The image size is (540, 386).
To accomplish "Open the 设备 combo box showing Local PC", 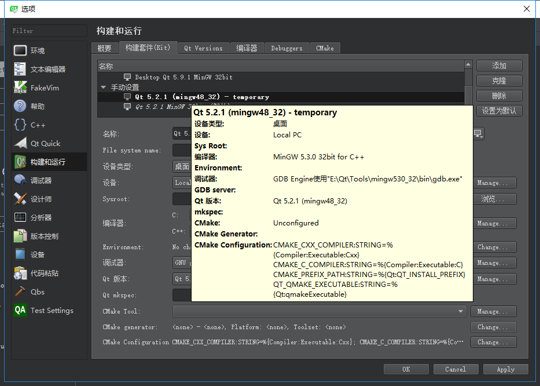I will (x=182, y=183).
